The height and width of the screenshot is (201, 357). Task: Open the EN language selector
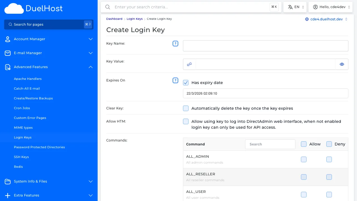pyautogui.click(x=295, y=7)
